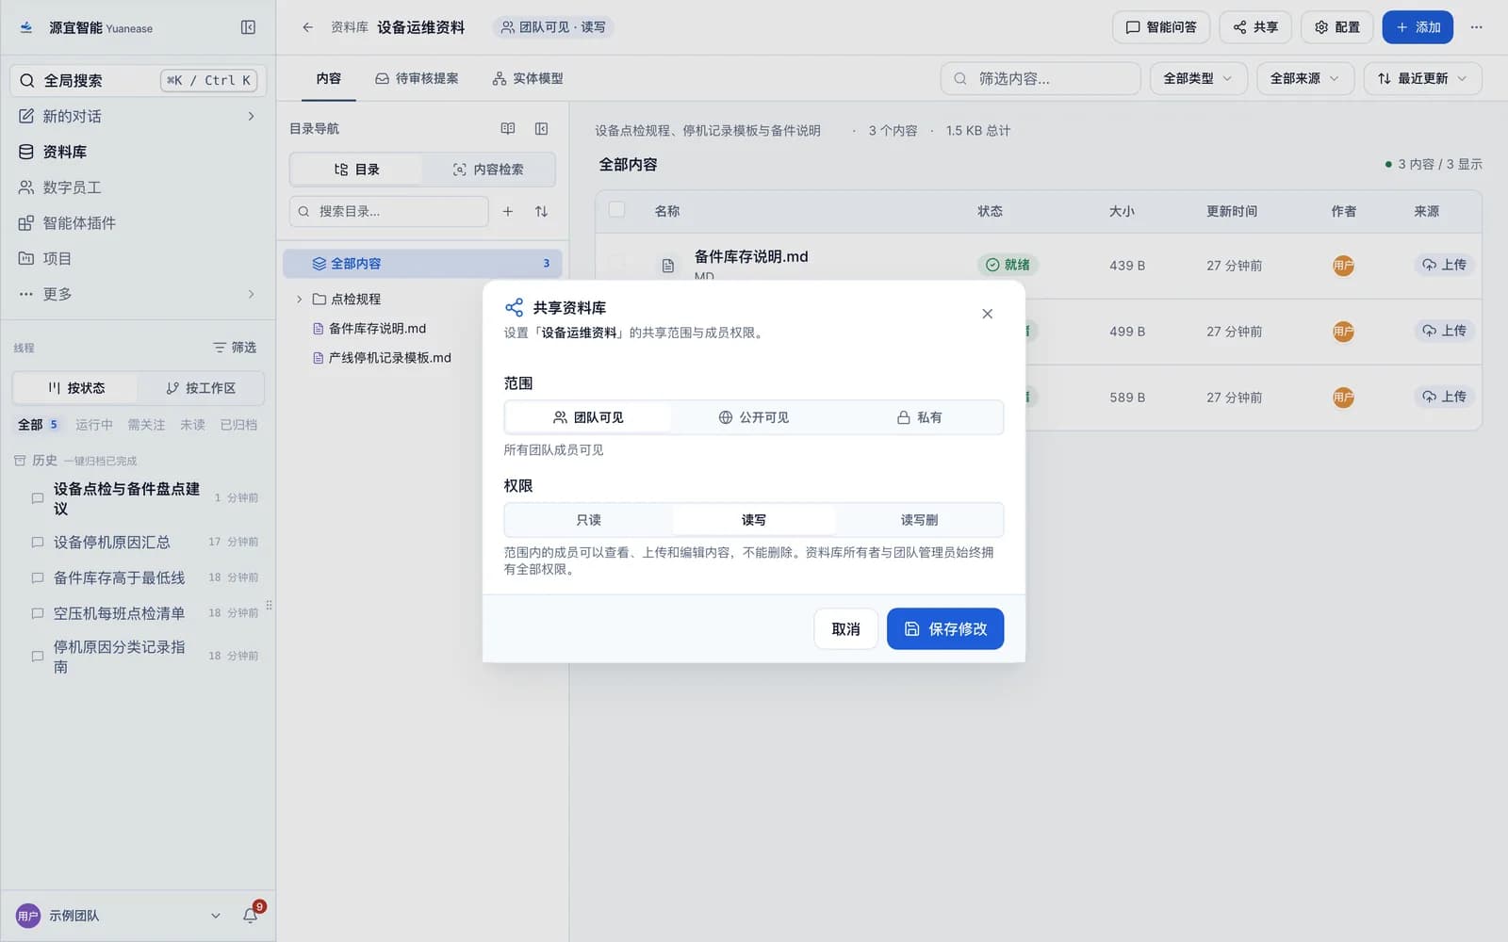Screen dimensions: 1508x942
Task: Open the book view icon in 目录导航
Action: (508, 128)
